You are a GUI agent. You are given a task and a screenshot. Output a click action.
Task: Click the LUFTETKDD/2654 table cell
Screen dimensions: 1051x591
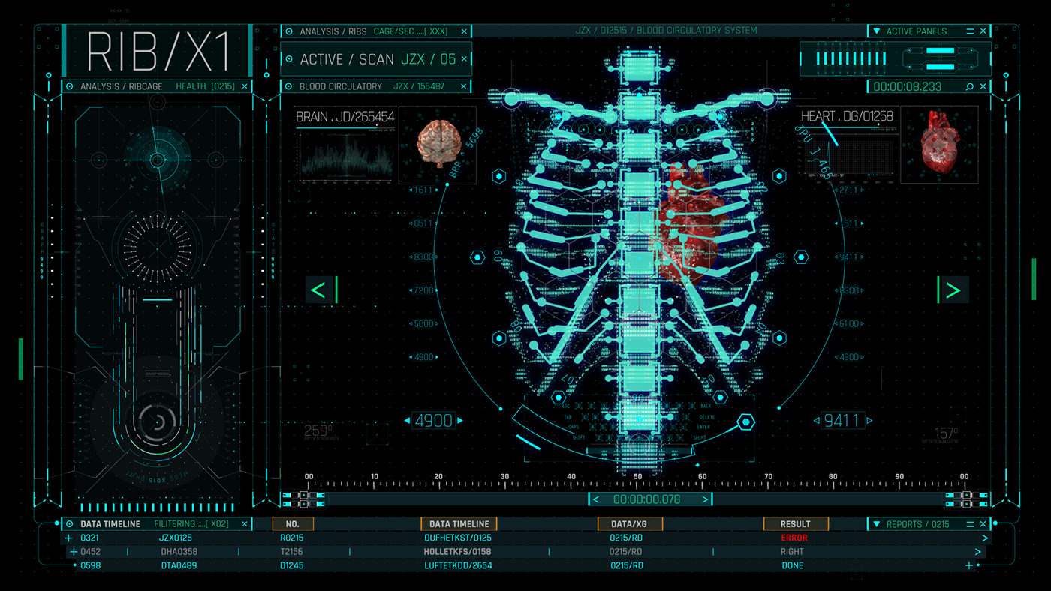coord(458,565)
